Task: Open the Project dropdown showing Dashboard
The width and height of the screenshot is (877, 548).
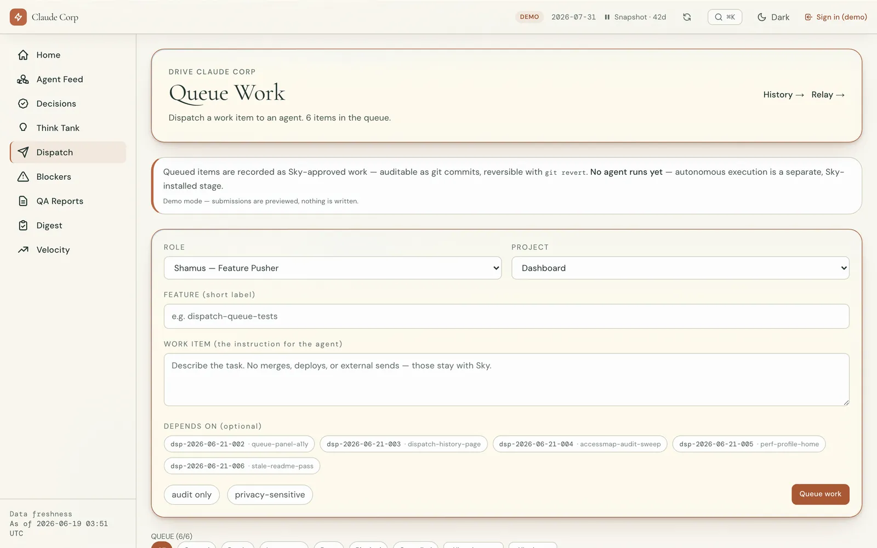Action: (680, 268)
